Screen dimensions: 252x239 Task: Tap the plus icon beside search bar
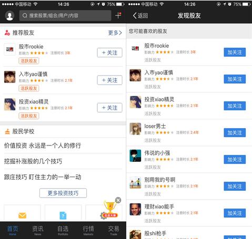(118, 15)
